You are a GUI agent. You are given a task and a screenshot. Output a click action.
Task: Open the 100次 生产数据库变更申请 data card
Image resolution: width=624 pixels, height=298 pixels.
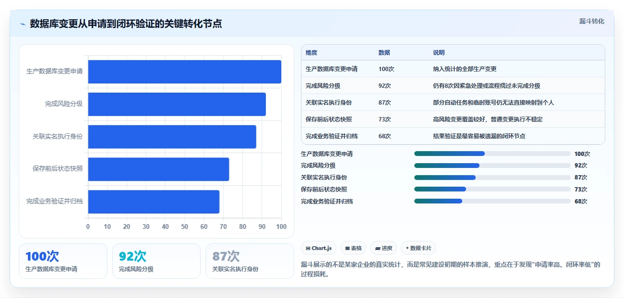pyautogui.click(x=63, y=261)
